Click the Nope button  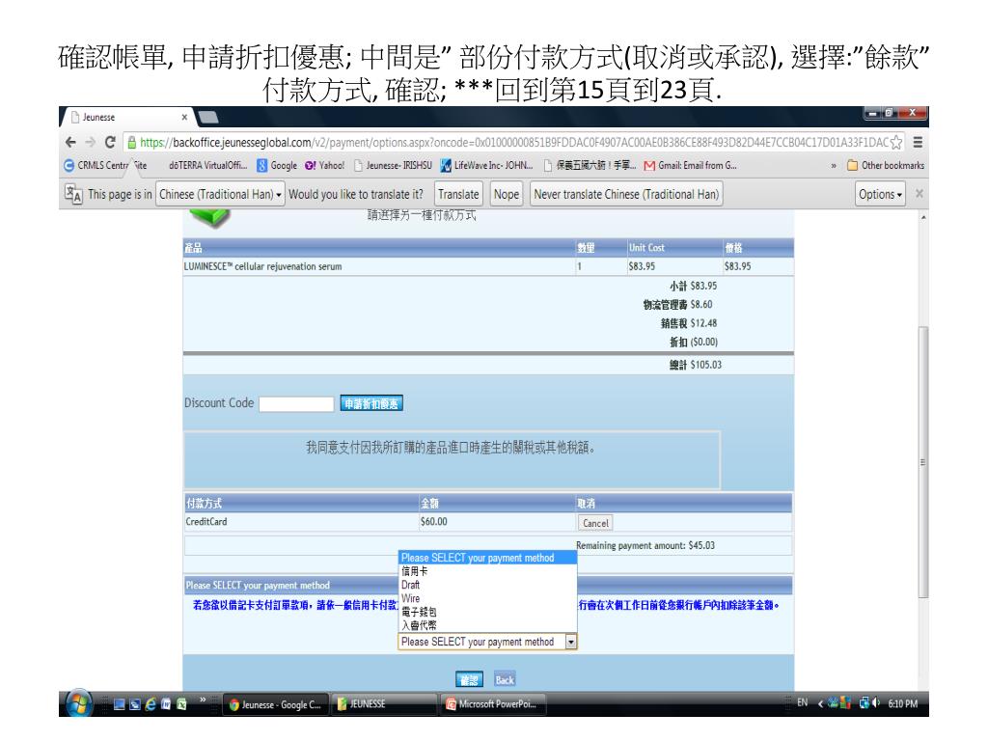click(506, 194)
